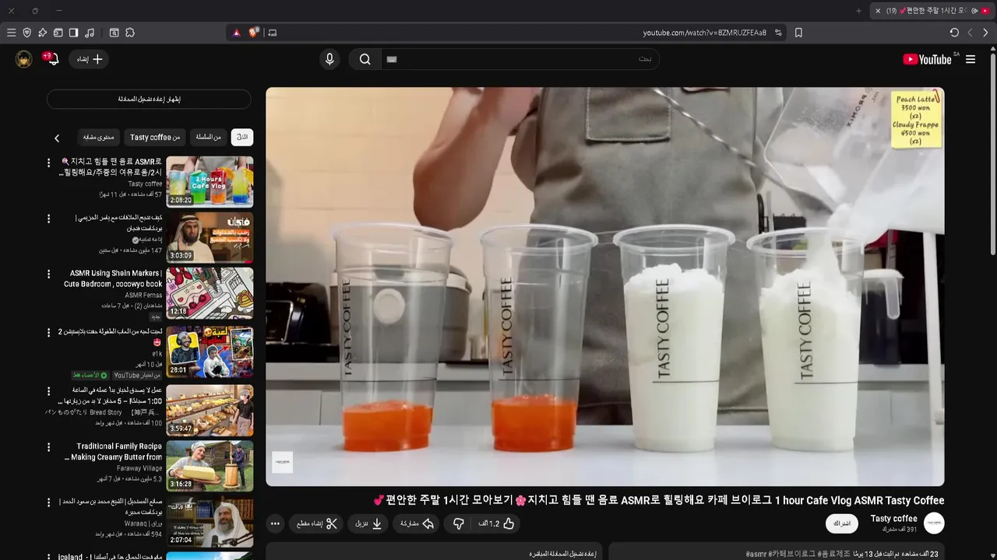Click 'ASMR Using Shain Markers' video title
This screenshot has width=997, height=560.
click(114, 278)
